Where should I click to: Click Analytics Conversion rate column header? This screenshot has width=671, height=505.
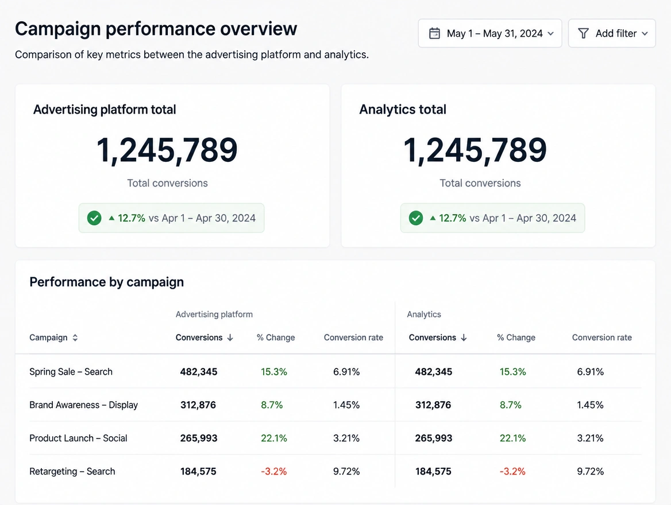pos(601,338)
